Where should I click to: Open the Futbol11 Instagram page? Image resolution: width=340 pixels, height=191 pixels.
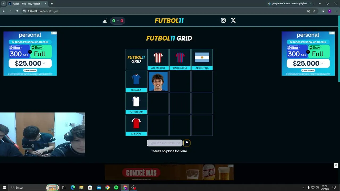coord(223,20)
